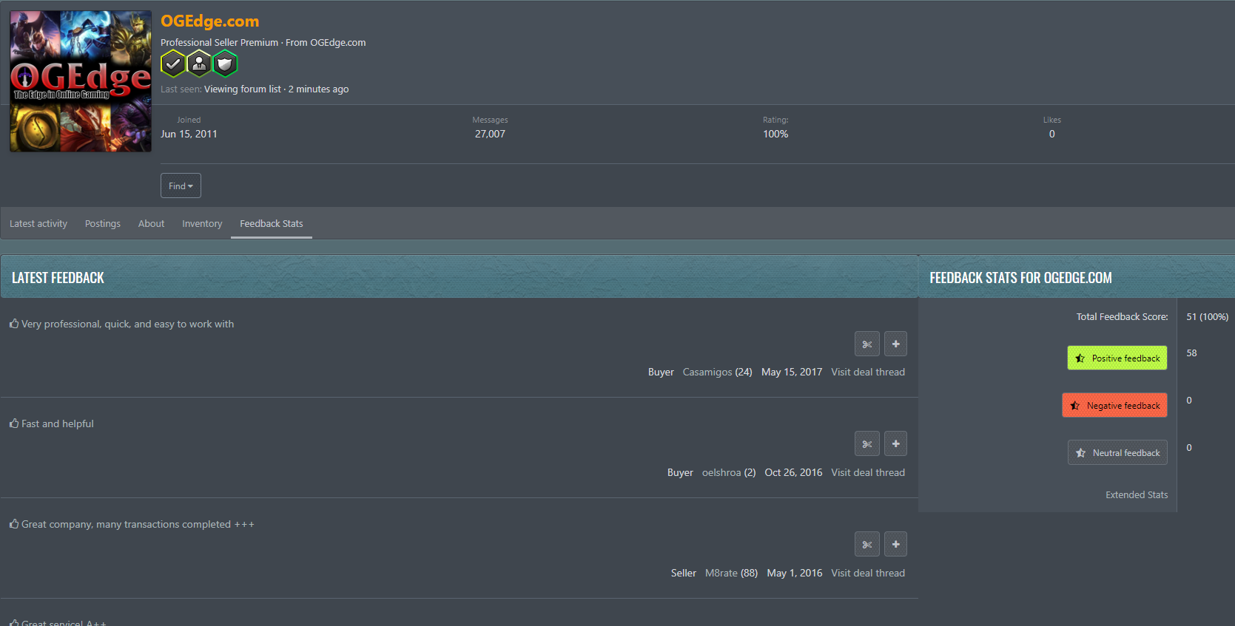The width and height of the screenshot is (1235, 626).
Task: Open the OGEdge profile avatar image
Action: pos(81,81)
